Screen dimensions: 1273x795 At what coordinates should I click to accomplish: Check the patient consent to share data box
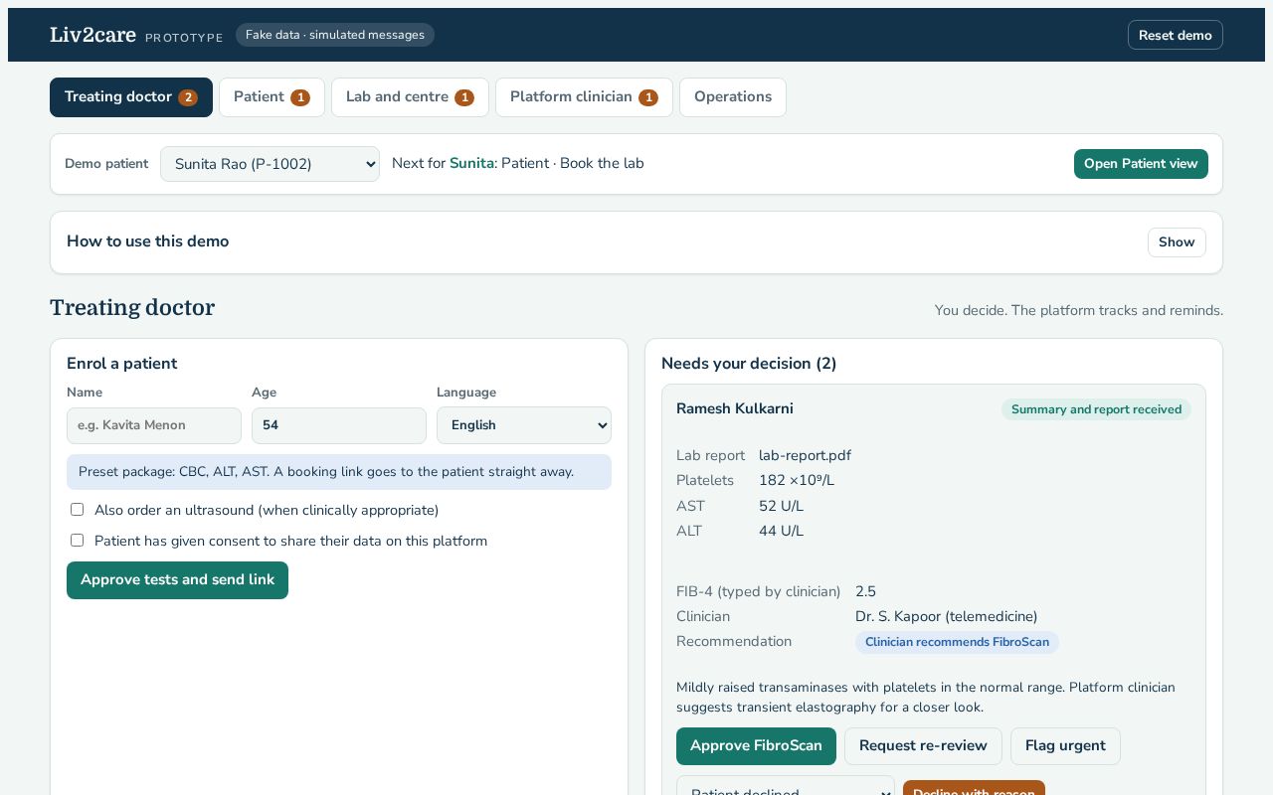click(x=77, y=541)
